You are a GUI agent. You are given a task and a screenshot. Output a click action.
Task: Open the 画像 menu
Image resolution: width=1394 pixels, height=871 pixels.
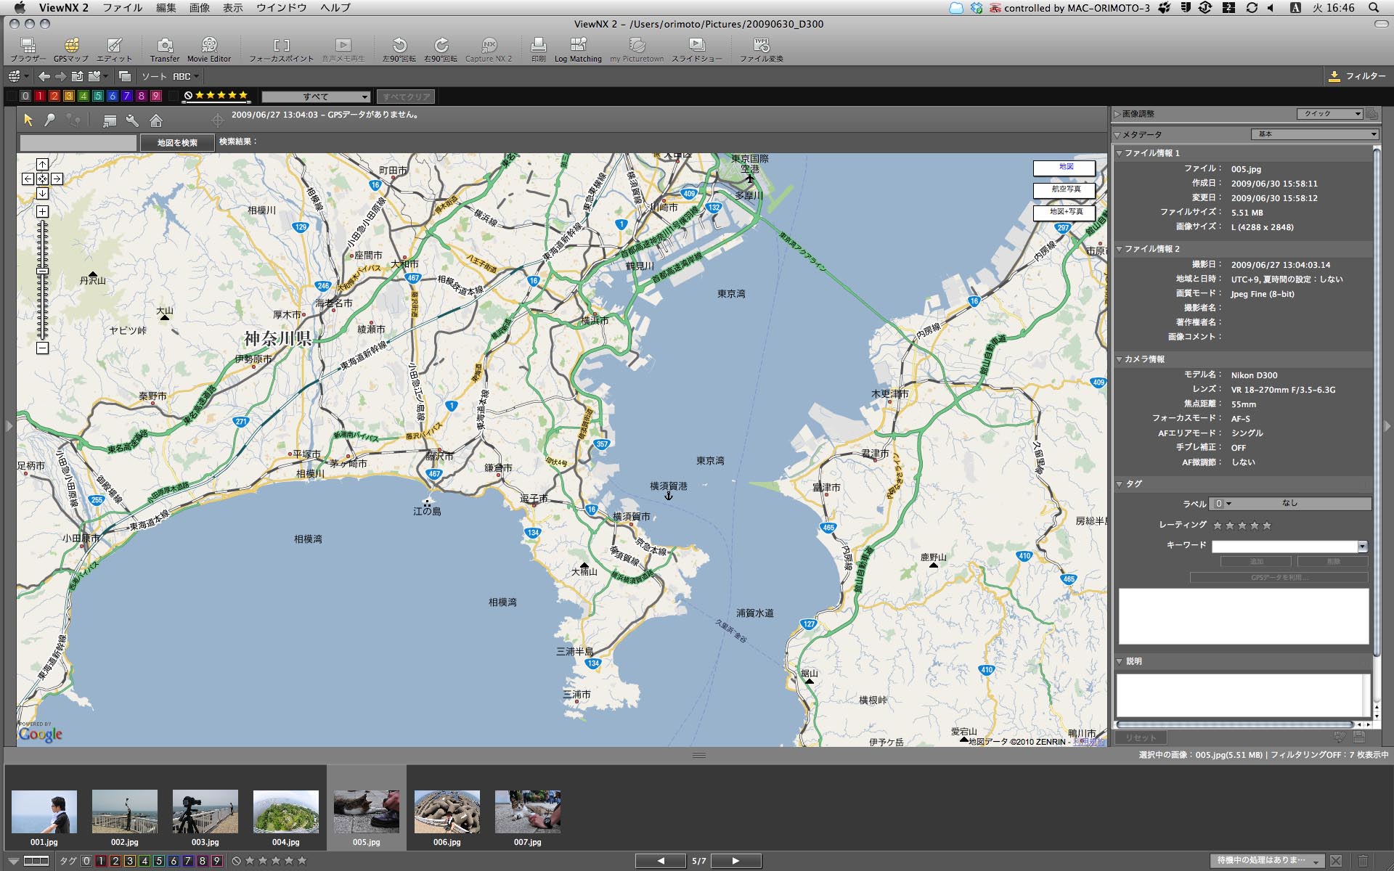[x=199, y=7]
